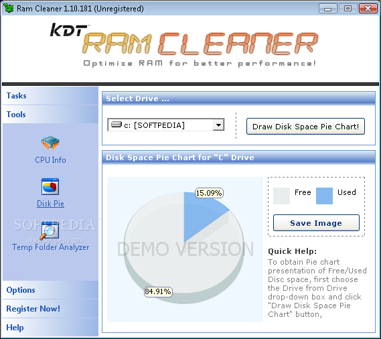Viewport: 381px width, 339px height.
Task: Click the 'c: [SOFTPEDIA]' drive text
Action: [154, 125]
